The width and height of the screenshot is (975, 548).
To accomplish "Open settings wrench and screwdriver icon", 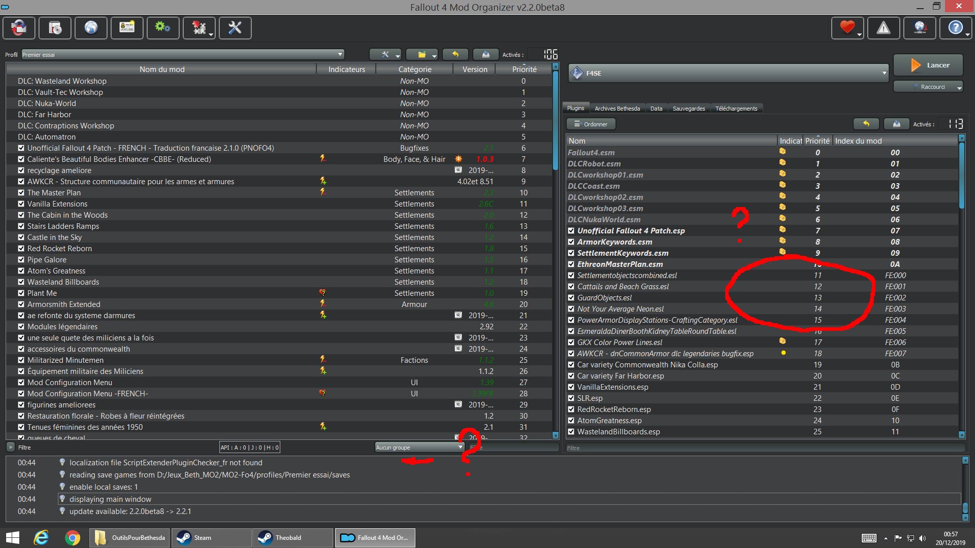I will coord(235,28).
